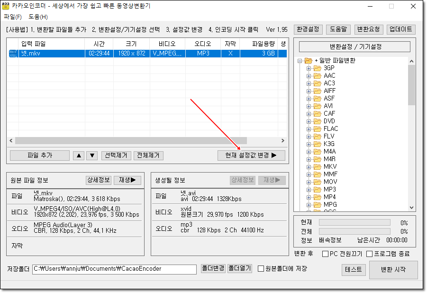
Task: Expand the M4R tree node
Action: [309, 159]
